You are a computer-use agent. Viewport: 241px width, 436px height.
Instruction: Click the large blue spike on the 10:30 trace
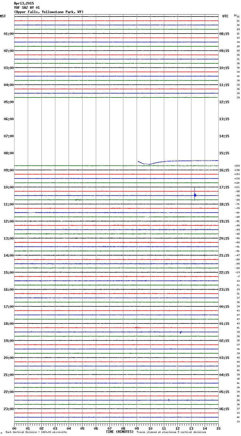click(x=195, y=194)
